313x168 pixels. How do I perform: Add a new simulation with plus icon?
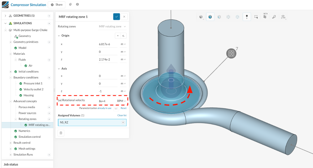pyautogui.click(x=49, y=23)
